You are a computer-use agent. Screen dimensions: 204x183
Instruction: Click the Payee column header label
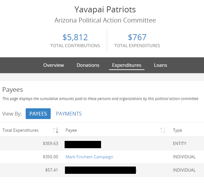(71, 130)
